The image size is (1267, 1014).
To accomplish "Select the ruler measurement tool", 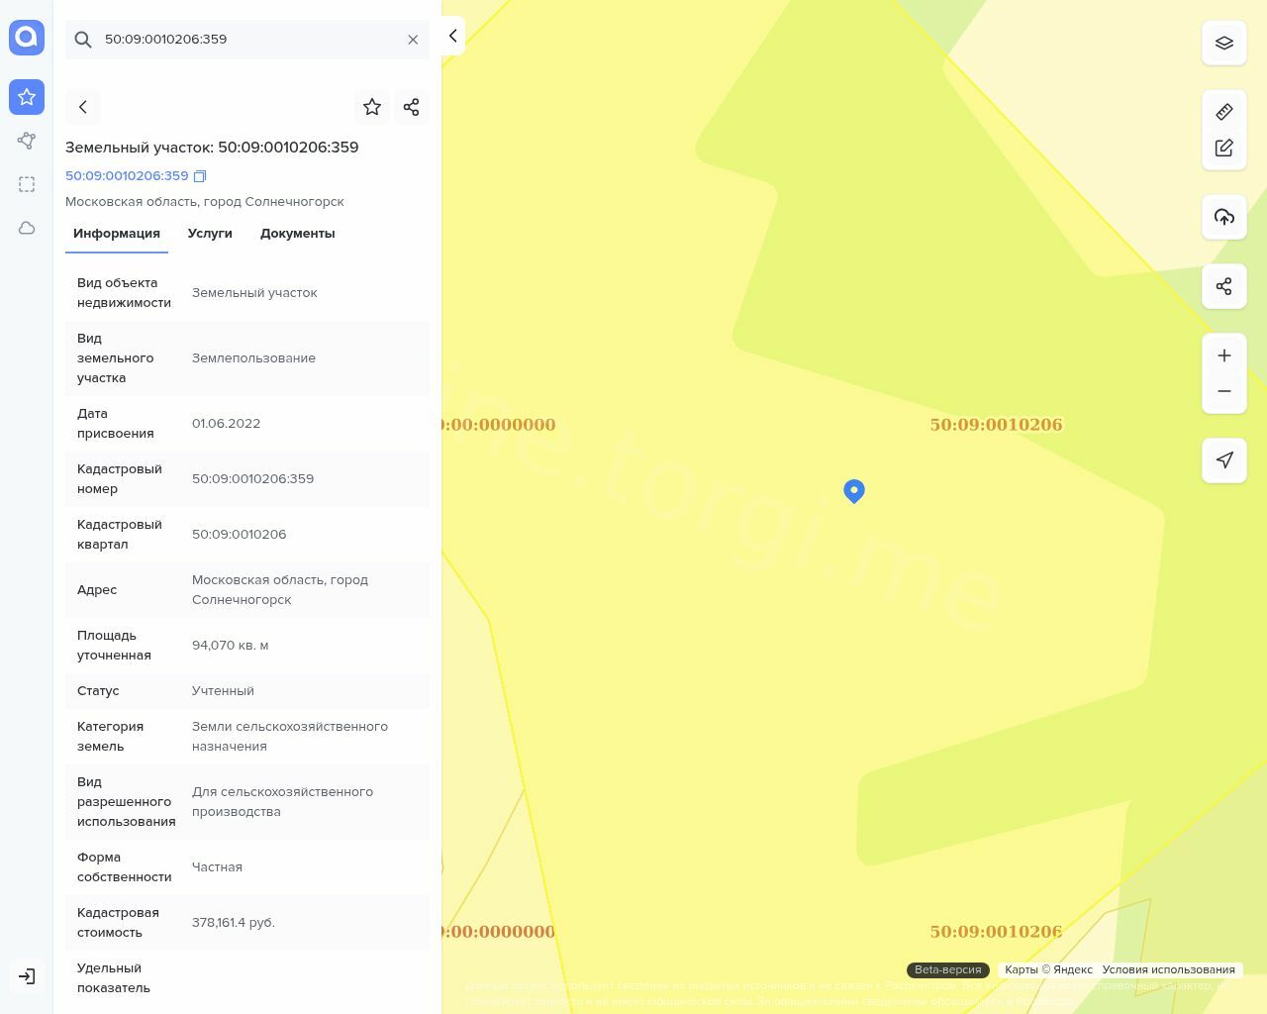I will point(1224,112).
